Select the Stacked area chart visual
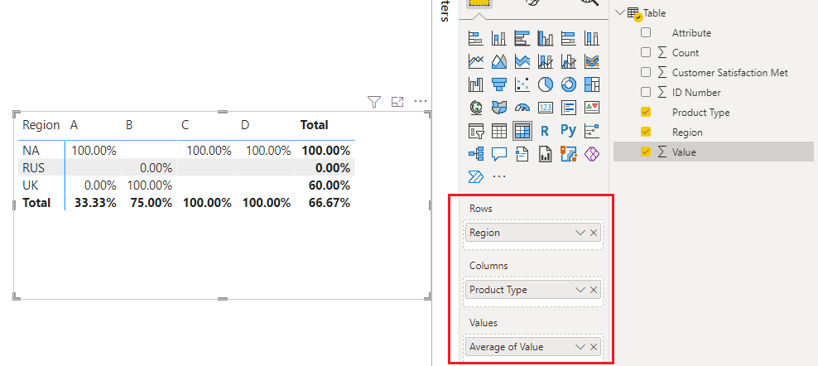The width and height of the screenshot is (818, 366). [x=522, y=61]
